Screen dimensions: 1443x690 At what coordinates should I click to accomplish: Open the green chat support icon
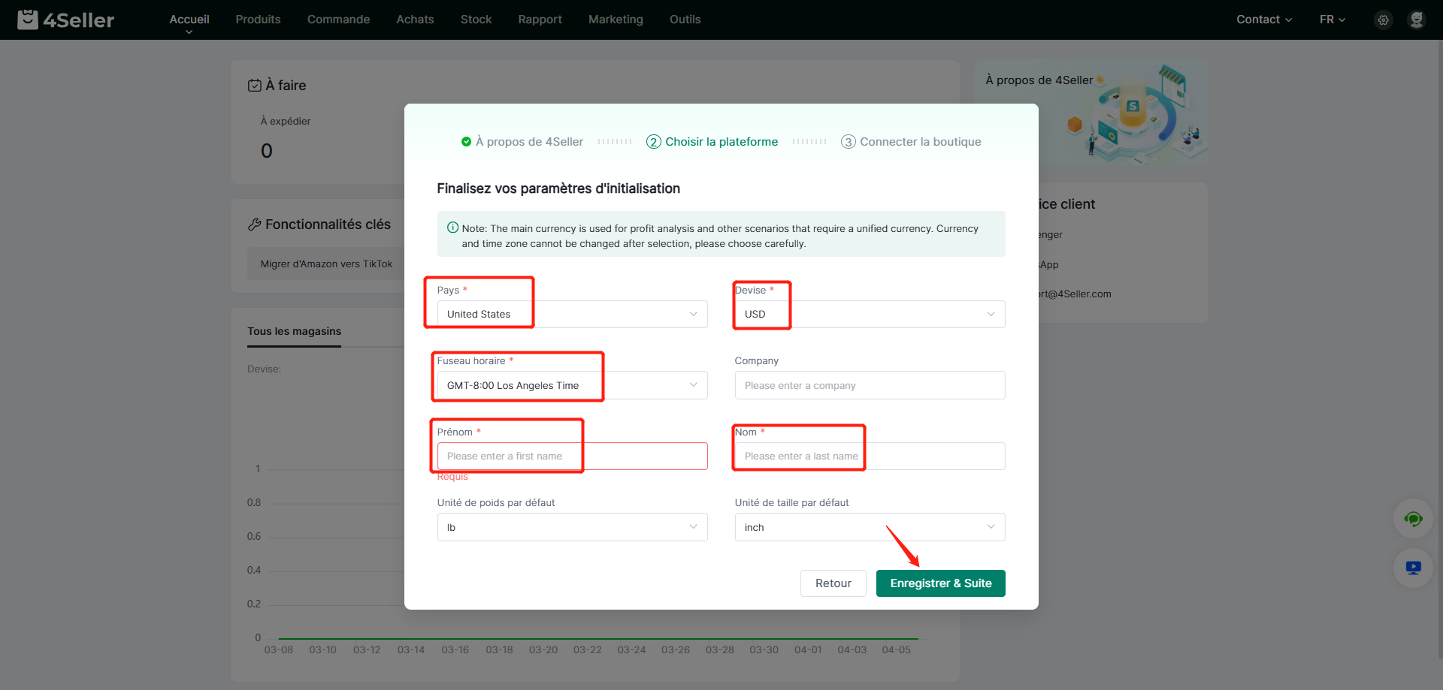(x=1413, y=519)
